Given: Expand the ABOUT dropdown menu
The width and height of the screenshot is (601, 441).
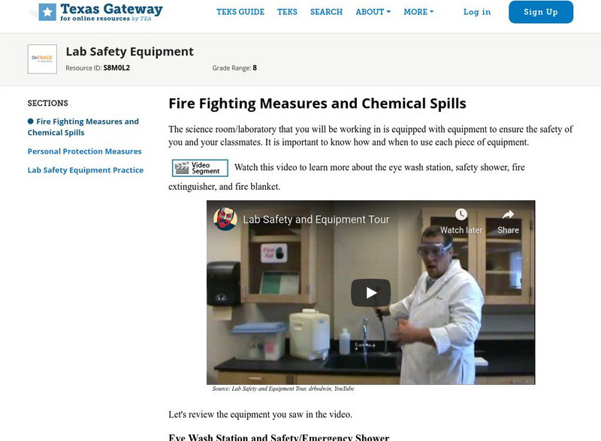Looking at the screenshot, I should [x=373, y=12].
